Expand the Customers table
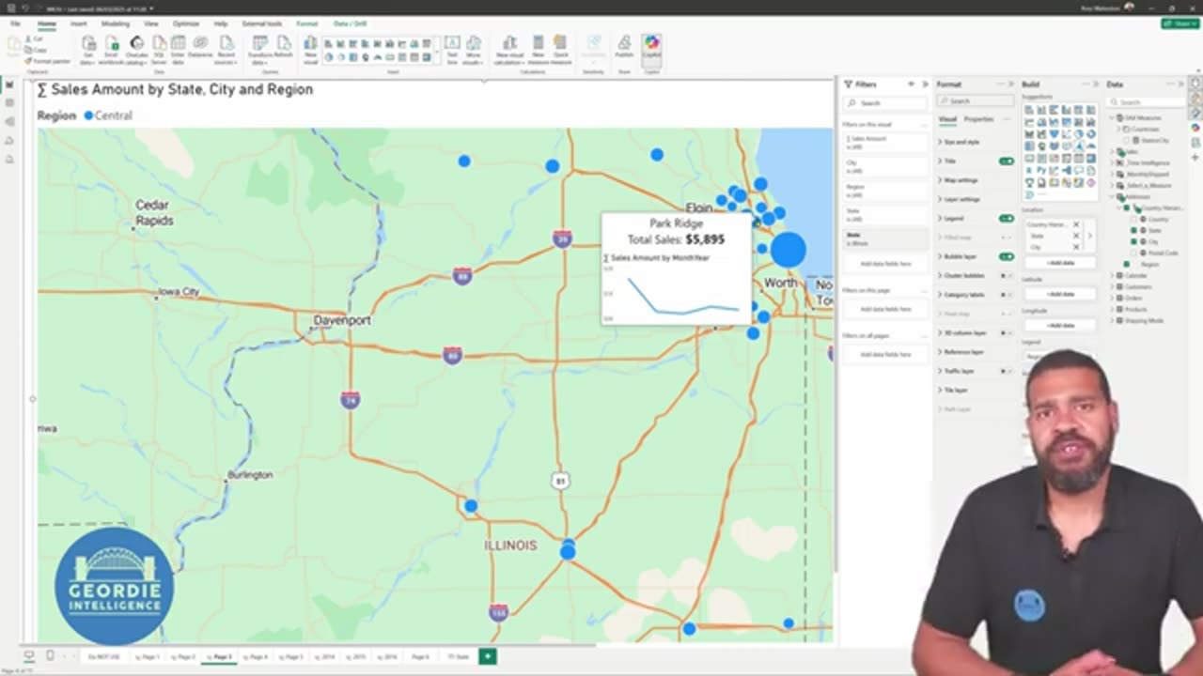Screen dimensions: 1203x676 pos(1114,287)
